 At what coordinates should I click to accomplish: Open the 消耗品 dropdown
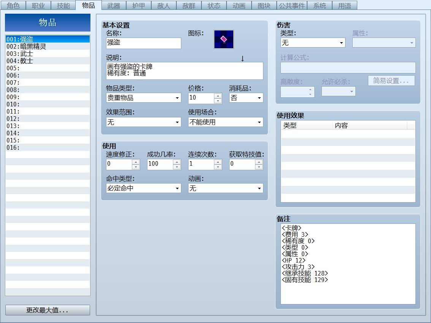246,98
